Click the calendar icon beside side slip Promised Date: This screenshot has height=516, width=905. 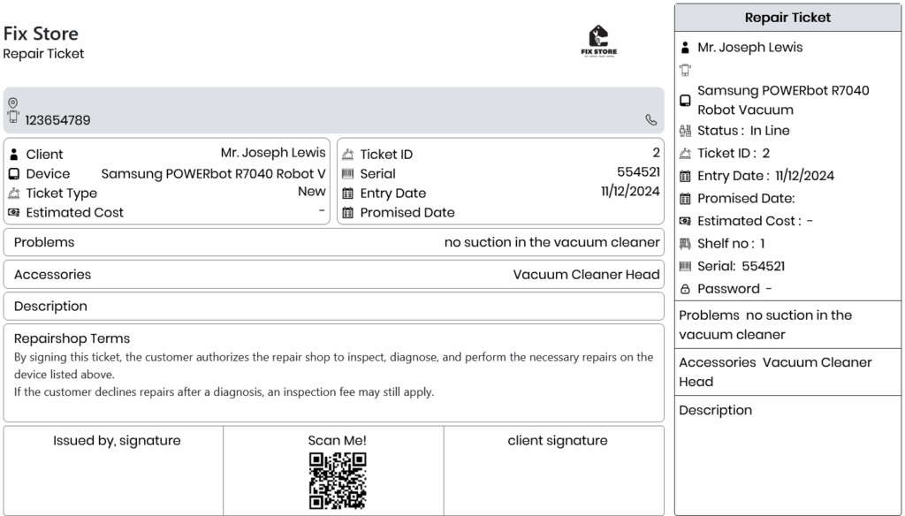[685, 199]
